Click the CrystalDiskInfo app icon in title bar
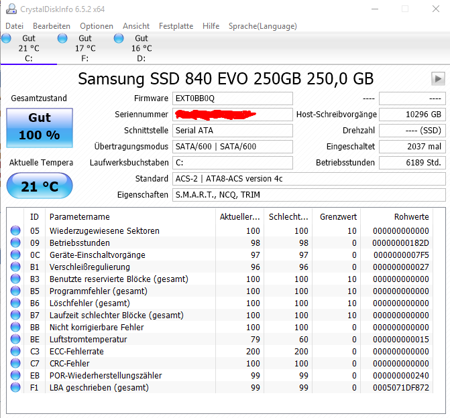This screenshot has height=418, width=450. pyautogui.click(x=11, y=9)
